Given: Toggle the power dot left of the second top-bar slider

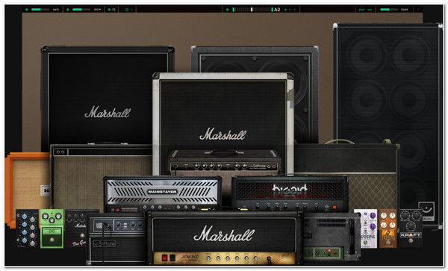Looking at the screenshot, I should (x=68, y=10).
